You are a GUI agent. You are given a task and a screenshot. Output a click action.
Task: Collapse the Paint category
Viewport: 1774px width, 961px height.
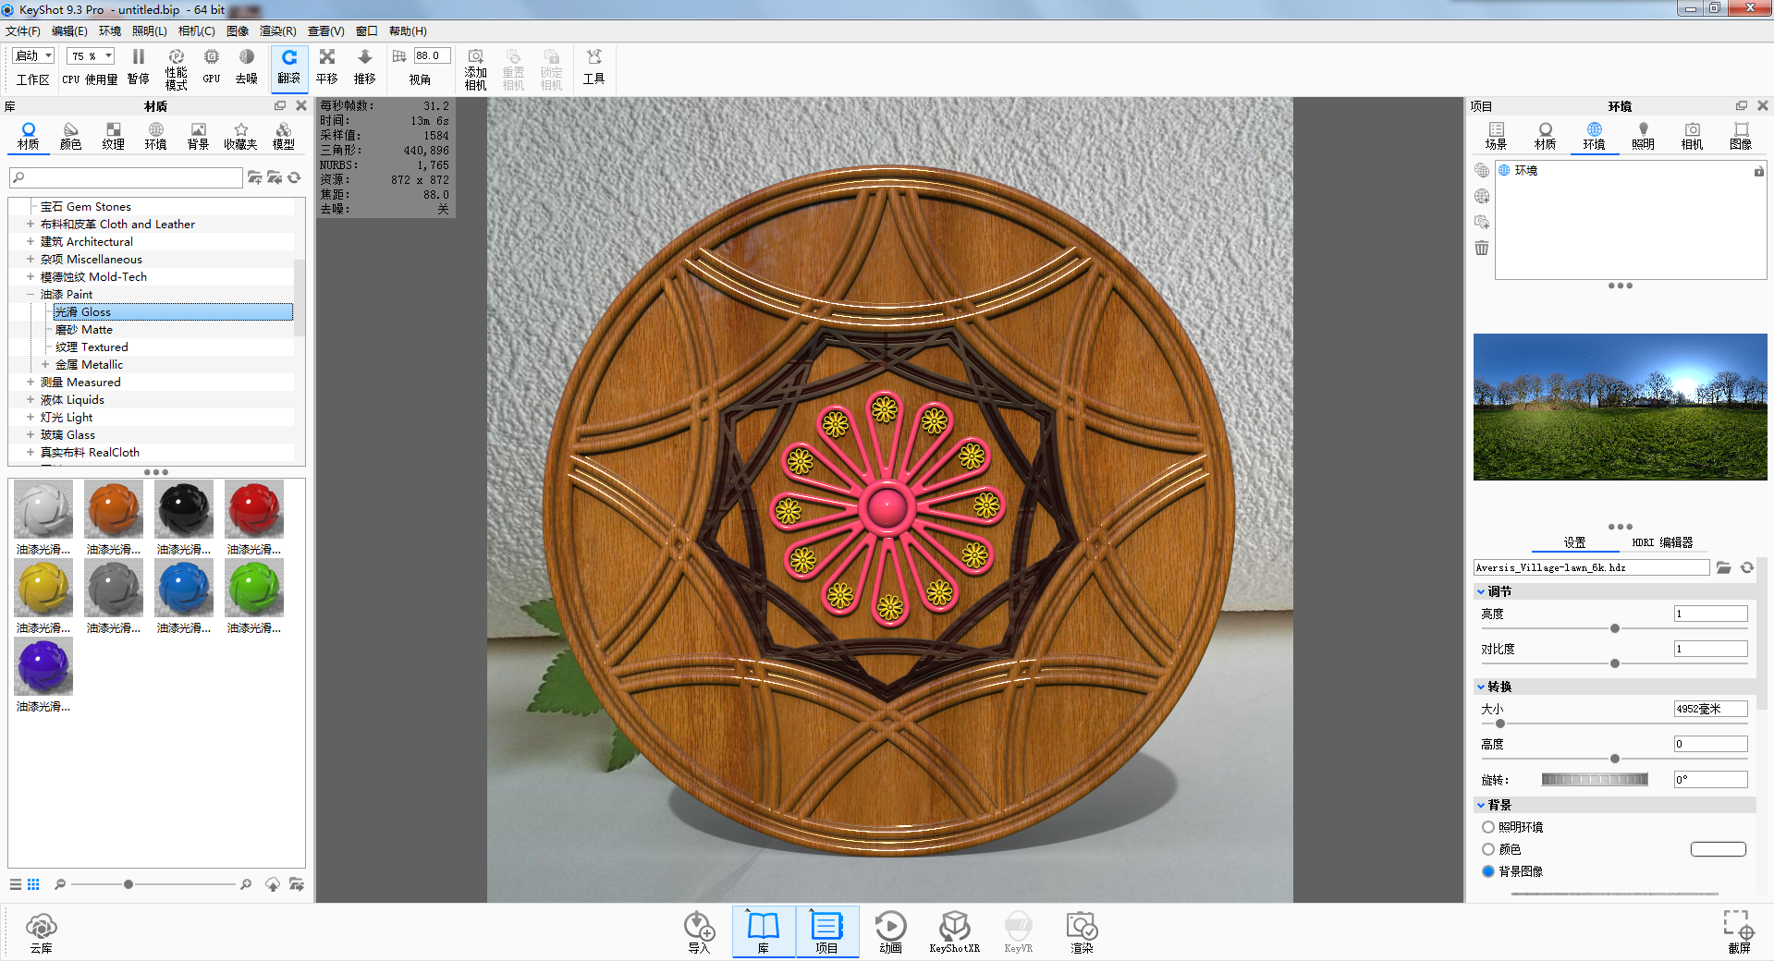tap(31, 294)
